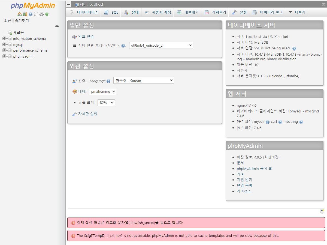Open the 문서 documentation link
Image resolution: width=327 pixels, height=245 pixels.
pos(240,163)
